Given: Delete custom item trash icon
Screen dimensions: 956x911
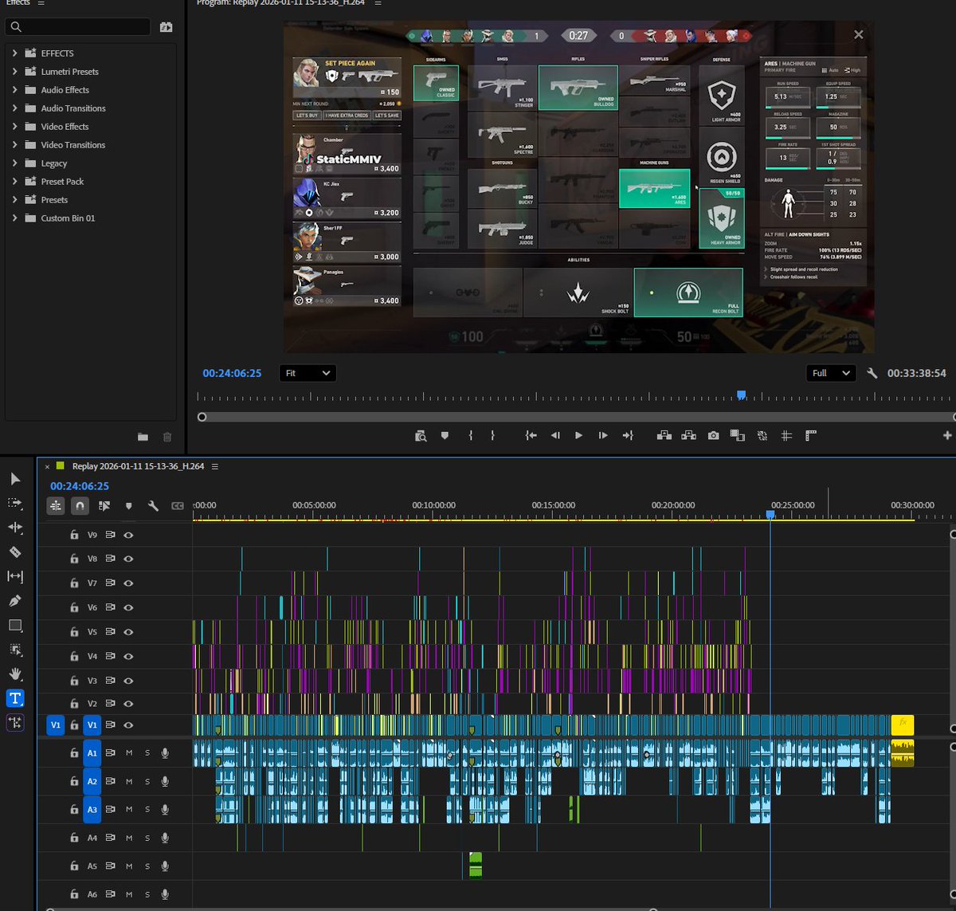Looking at the screenshot, I should 167,437.
